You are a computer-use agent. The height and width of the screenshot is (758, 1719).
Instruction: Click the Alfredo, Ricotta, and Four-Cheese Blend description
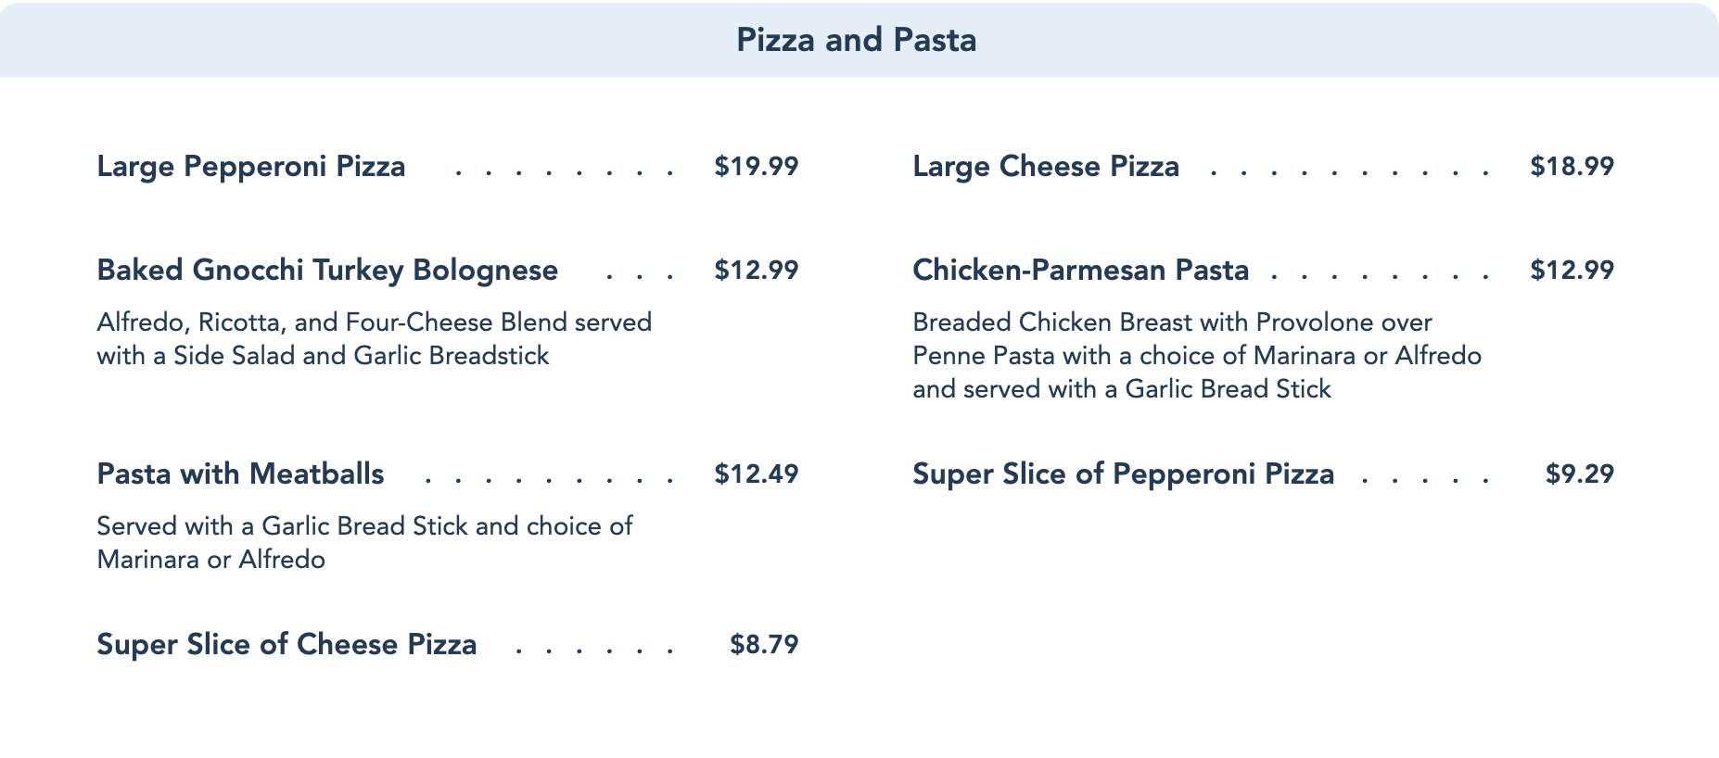click(374, 339)
